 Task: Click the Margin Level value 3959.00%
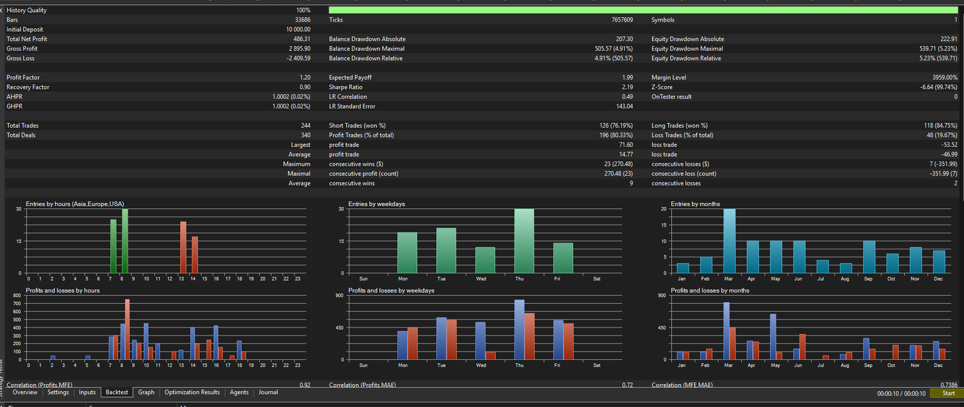[944, 78]
